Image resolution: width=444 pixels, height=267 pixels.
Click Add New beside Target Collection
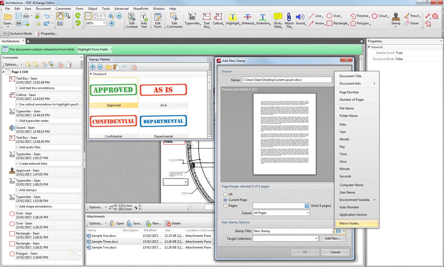333,238
